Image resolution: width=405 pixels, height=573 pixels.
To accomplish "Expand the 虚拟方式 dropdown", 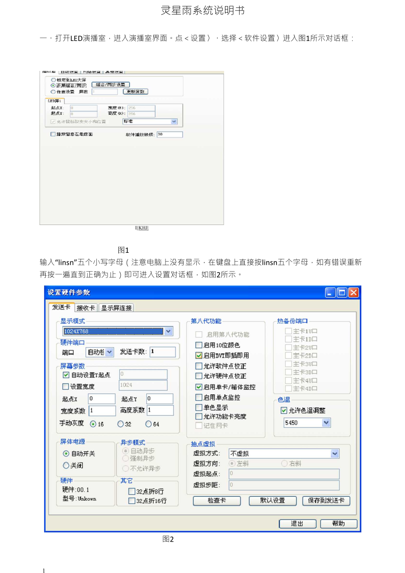I will tap(335, 454).
